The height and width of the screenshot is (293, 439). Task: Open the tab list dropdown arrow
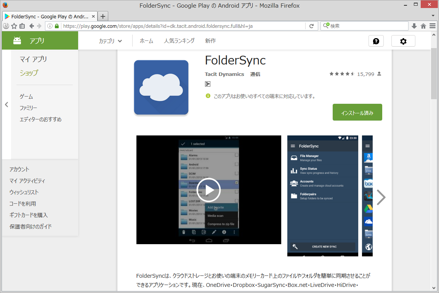coord(433,16)
